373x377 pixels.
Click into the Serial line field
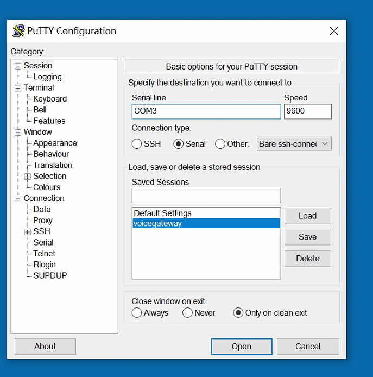click(x=206, y=111)
